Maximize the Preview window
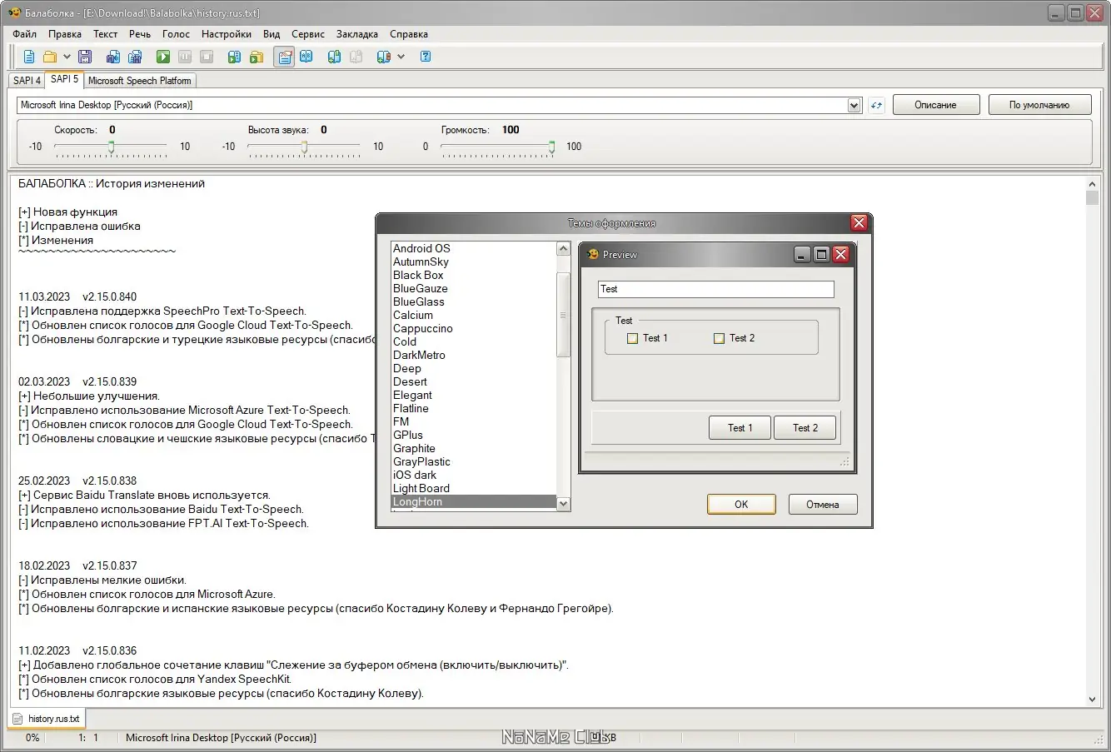 (821, 255)
